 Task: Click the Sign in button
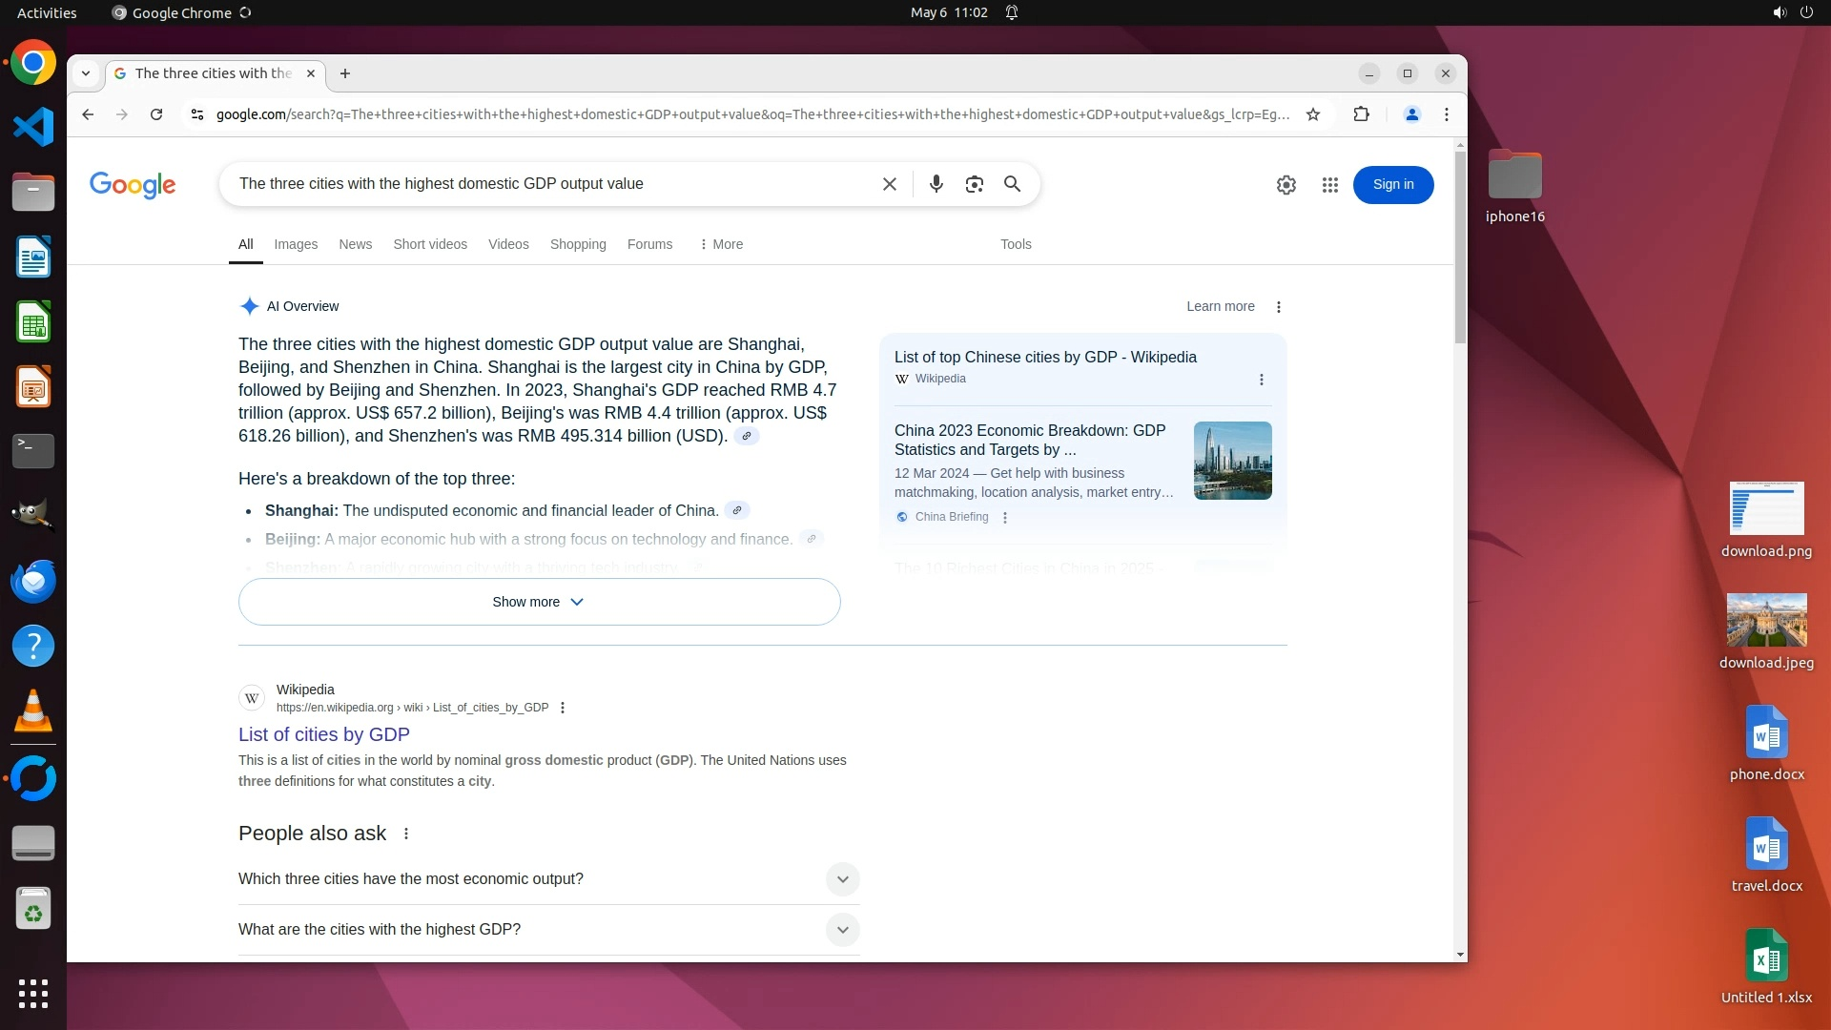click(1392, 185)
